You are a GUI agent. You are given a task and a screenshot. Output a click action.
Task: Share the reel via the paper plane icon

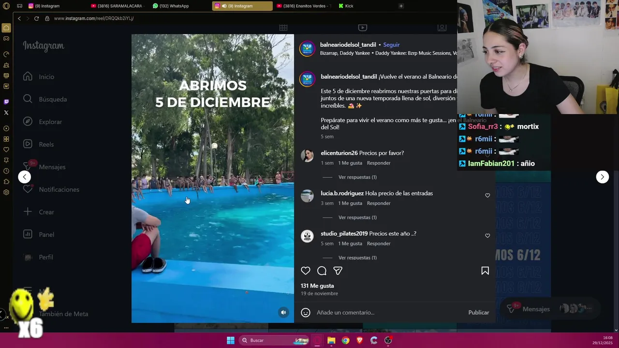click(338, 271)
